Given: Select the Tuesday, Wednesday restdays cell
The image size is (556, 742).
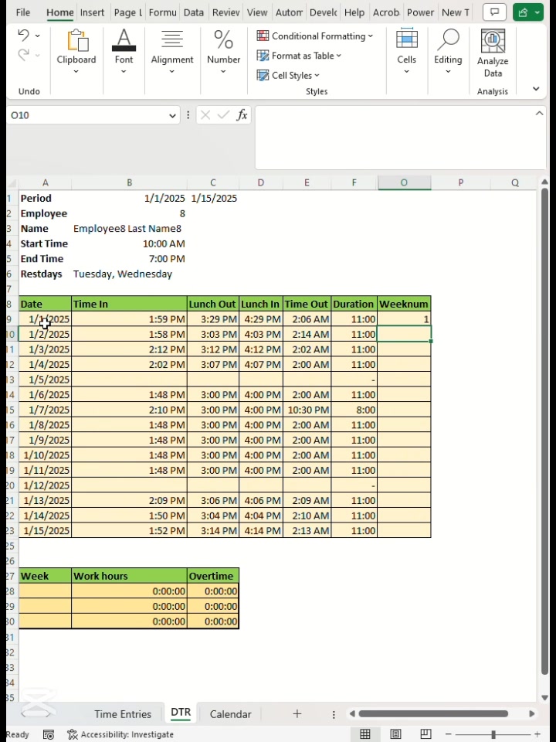Looking at the screenshot, I should click(x=129, y=274).
